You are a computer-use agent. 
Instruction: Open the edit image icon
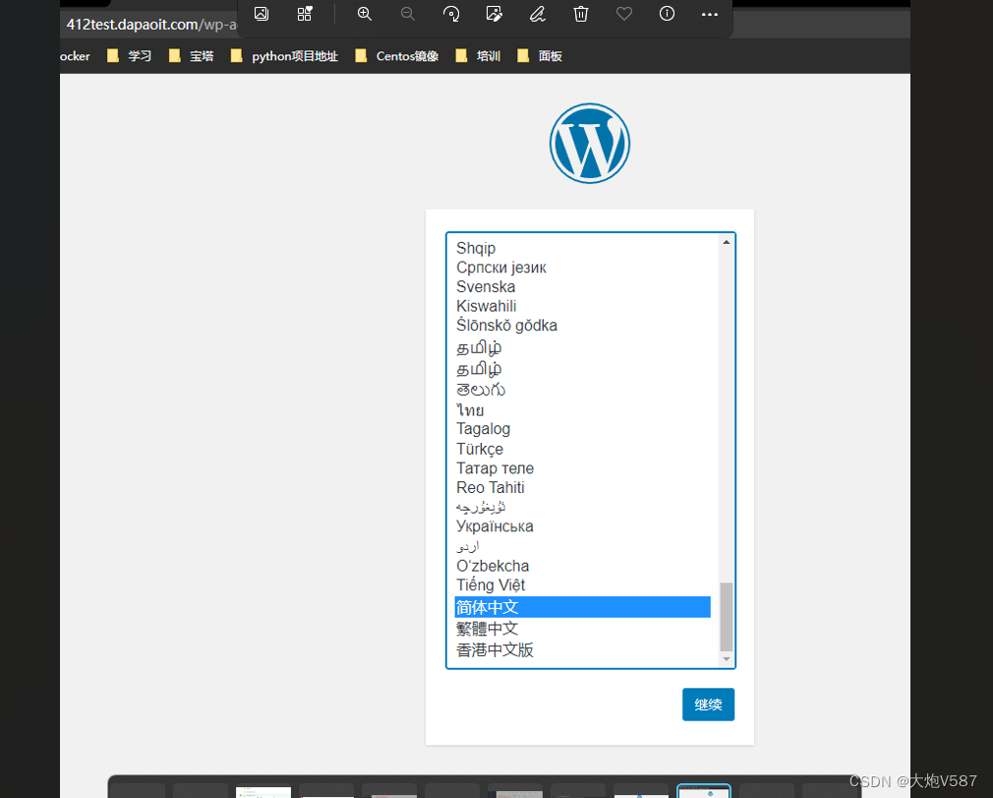point(494,14)
